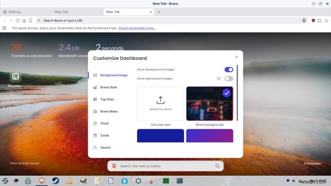Click the browser forward arrow
The image size is (331, 186).
[x=11, y=20]
